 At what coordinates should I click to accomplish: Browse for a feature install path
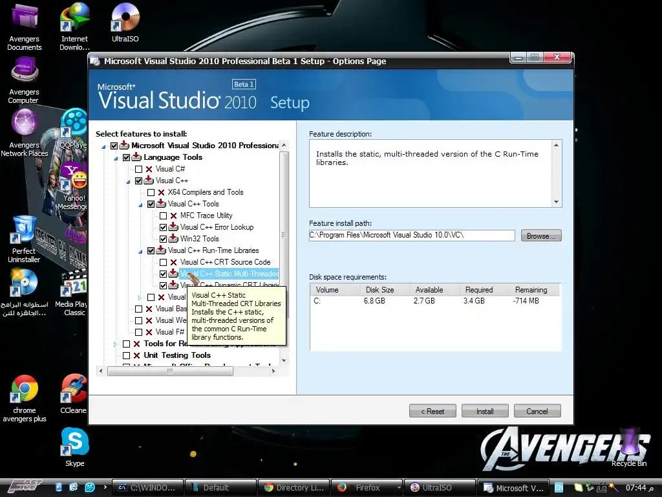[x=541, y=236]
